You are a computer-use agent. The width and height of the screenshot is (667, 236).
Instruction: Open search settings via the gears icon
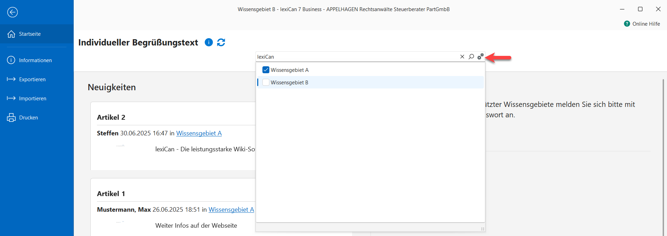[x=480, y=57]
